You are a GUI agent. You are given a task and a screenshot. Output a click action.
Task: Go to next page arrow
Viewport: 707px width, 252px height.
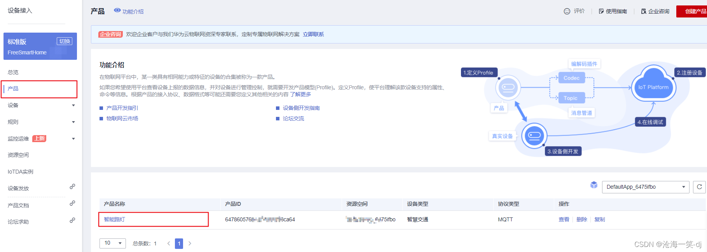[x=190, y=243]
